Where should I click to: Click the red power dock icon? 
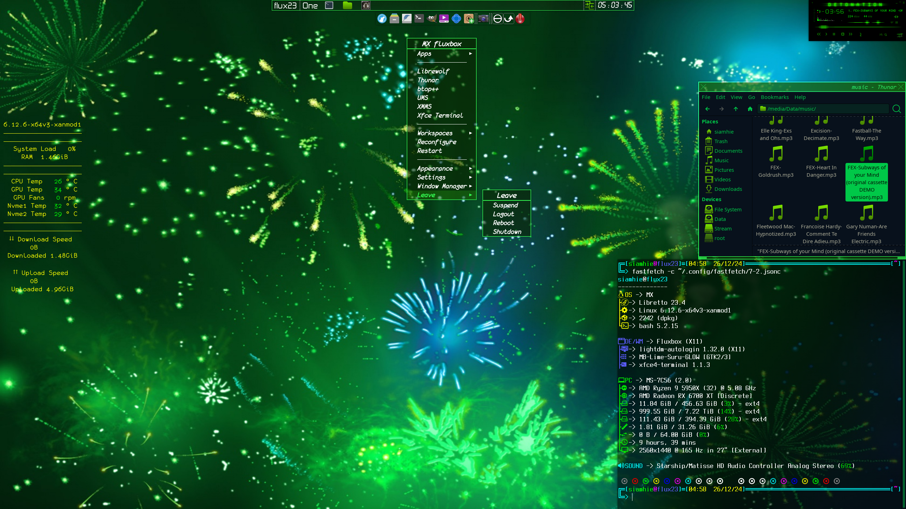pyautogui.click(x=520, y=18)
